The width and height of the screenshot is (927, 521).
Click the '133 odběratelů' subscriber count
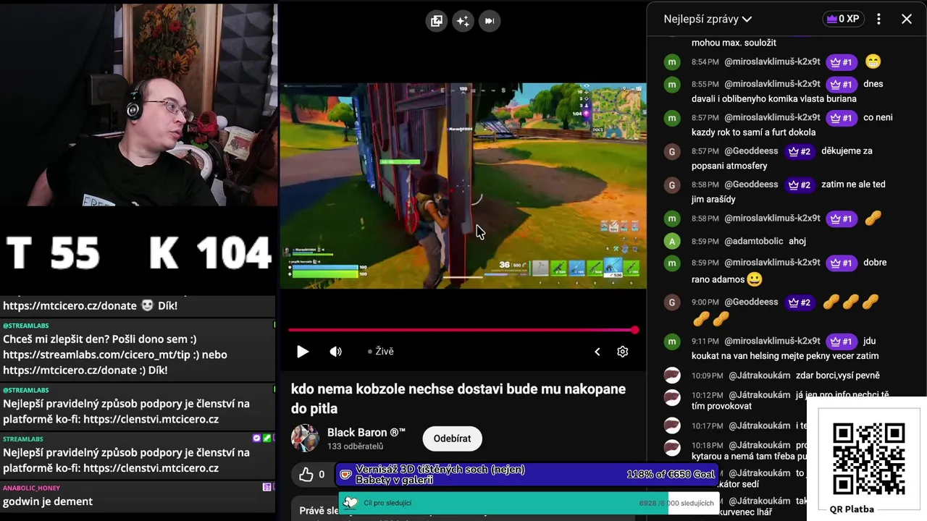[355, 446]
